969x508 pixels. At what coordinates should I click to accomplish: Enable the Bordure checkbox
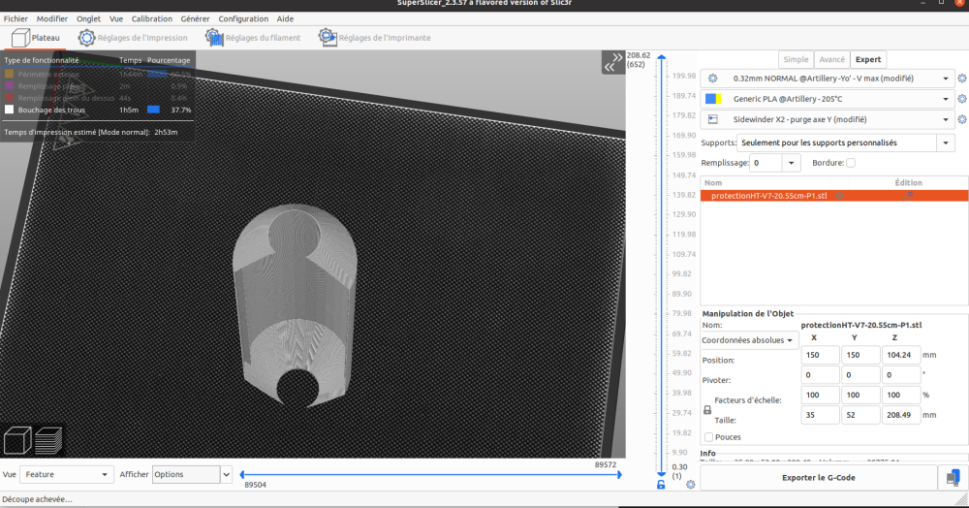point(851,163)
